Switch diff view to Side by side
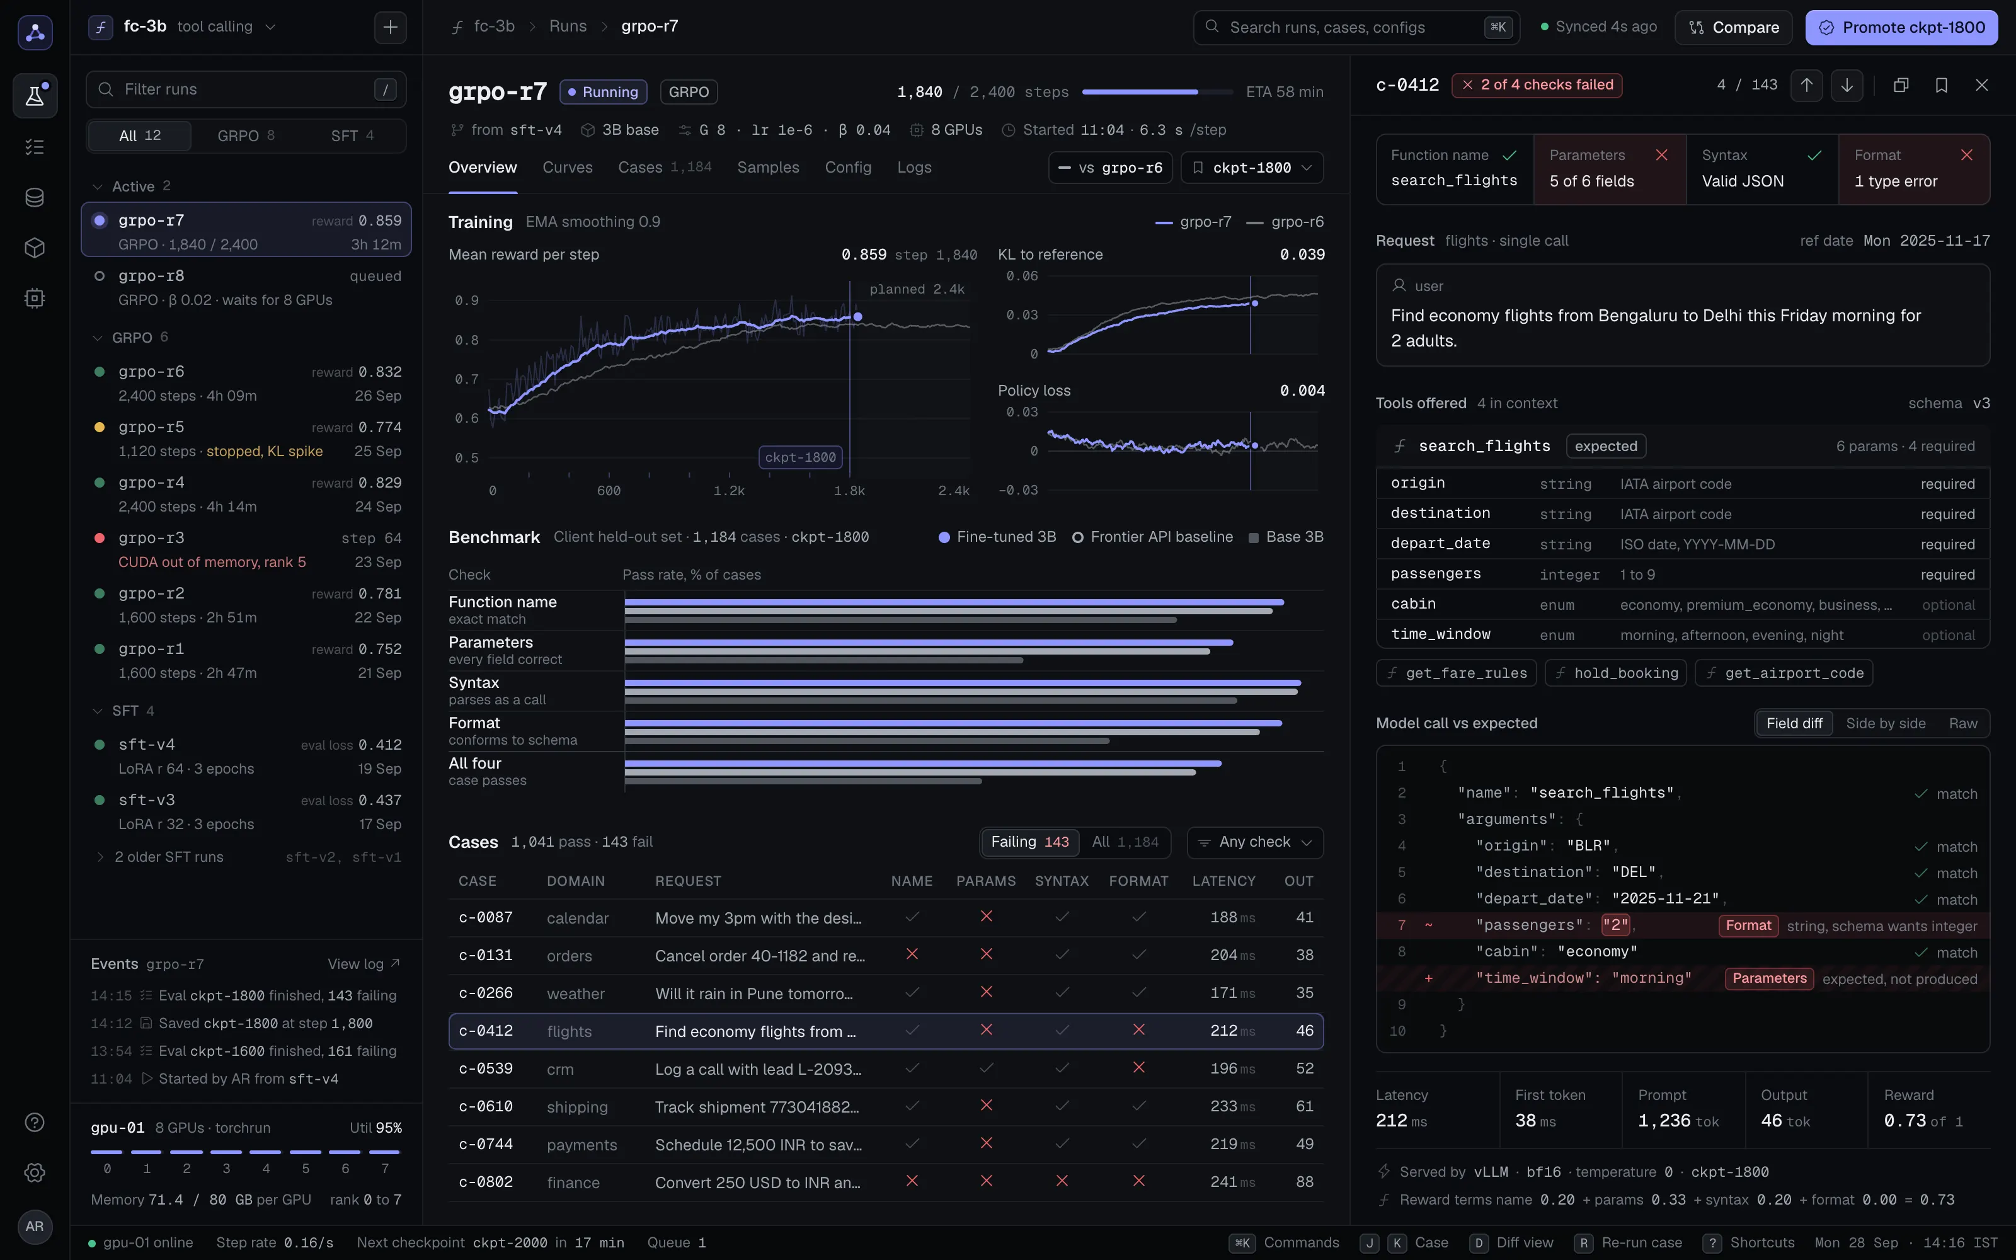This screenshot has width=2016, height=1260. (1885, 723)
